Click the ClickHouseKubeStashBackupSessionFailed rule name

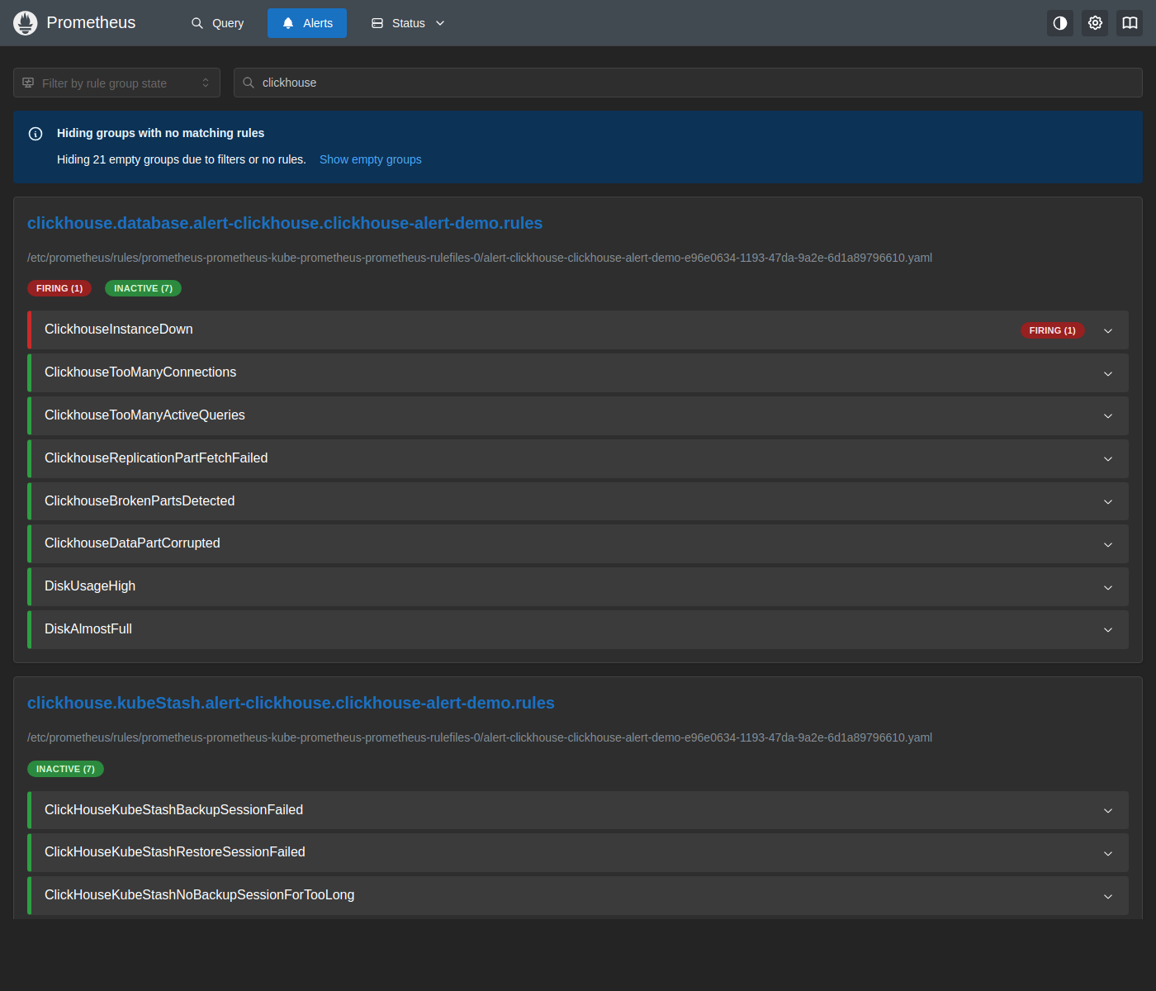point(173,809)
